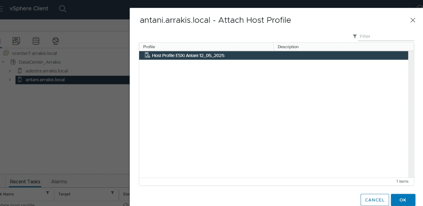Click the host icon beside antani.arrakis.local
The image size is (423, 206).
[x=20, y=80]
